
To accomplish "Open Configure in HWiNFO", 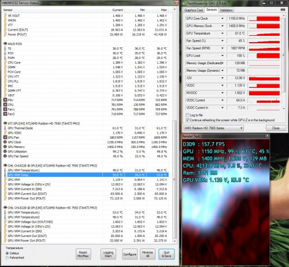I will pyautogui.click(x=129, y=254).
